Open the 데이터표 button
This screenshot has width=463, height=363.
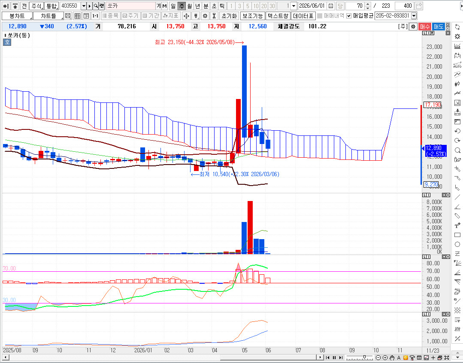[x=303, y=16]
